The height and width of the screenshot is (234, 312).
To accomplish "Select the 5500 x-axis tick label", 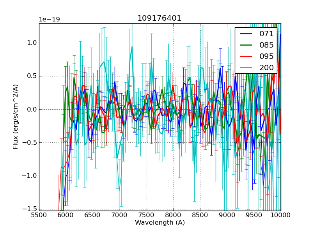I will pyautogui.click(x=39, y=215).
